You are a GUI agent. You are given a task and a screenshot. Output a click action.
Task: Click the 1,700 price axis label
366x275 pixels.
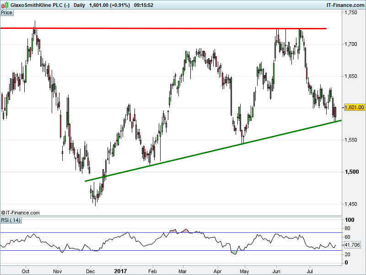351,44
